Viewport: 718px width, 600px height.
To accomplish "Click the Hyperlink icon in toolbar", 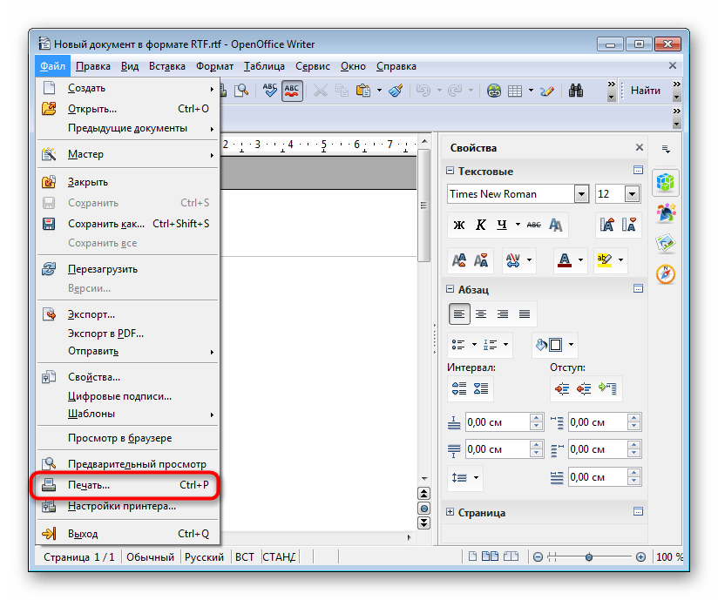I will pos(494,90).
